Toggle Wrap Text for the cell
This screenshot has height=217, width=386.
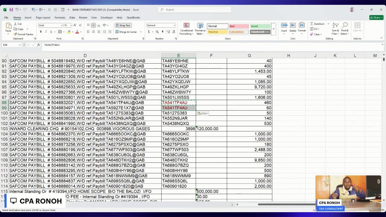[x=123, y=25]
